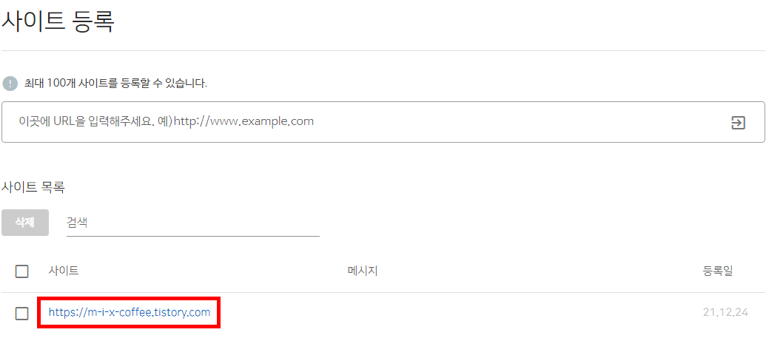Click the 사이트 등록 page title
This screenshot has width=766, height=338.
pos(58,22)
